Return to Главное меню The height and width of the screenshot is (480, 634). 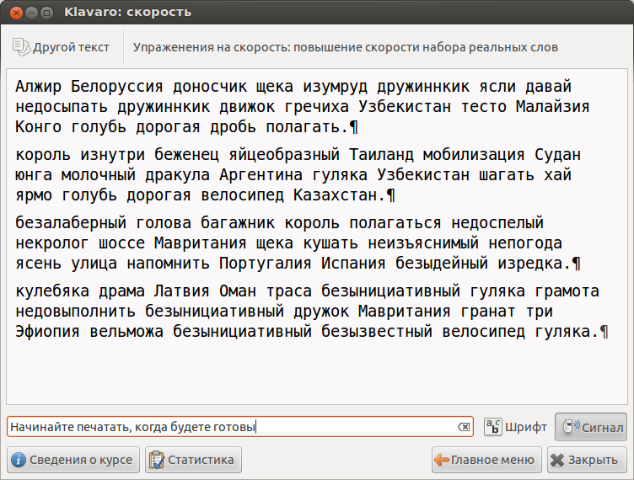[x=486, y=460]
